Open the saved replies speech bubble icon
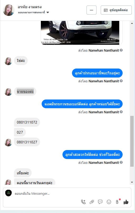The image size is (135, 213). 100,202
